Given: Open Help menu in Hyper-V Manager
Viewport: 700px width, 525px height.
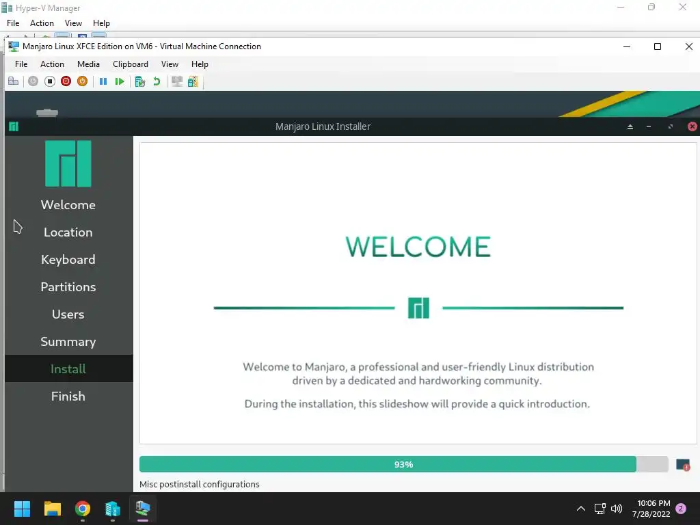Looking at the screenshot, I should coord(101,23).
